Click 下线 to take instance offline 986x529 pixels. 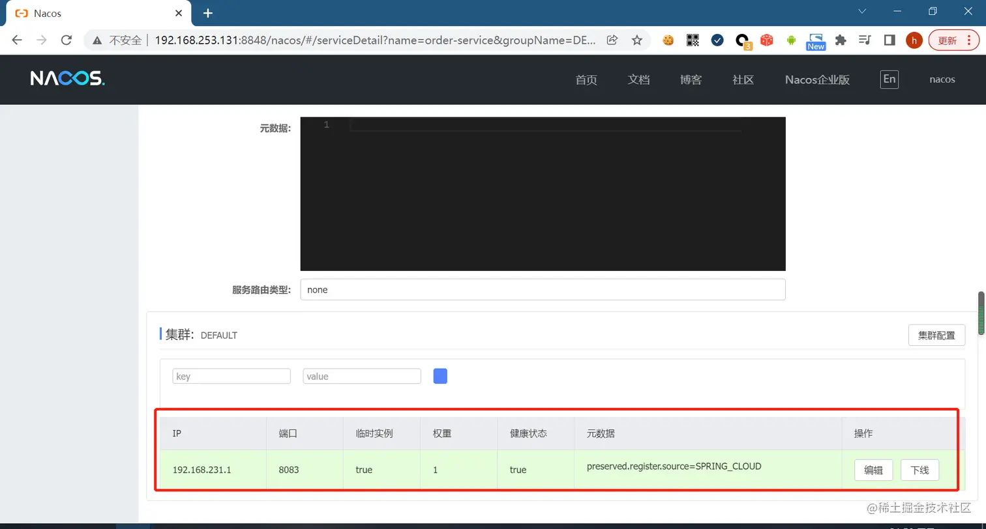tap(919, 470)
